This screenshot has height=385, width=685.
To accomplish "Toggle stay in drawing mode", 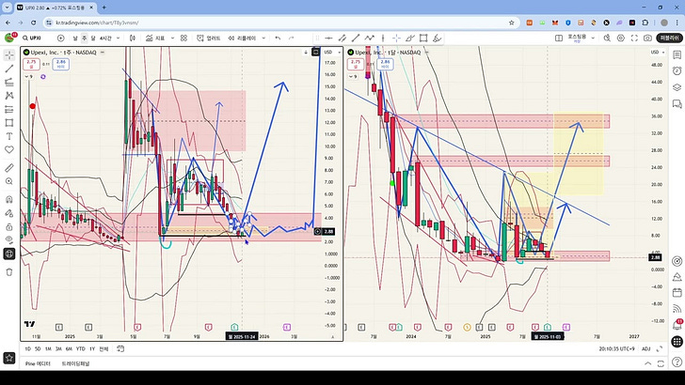I will pos(9,213).
